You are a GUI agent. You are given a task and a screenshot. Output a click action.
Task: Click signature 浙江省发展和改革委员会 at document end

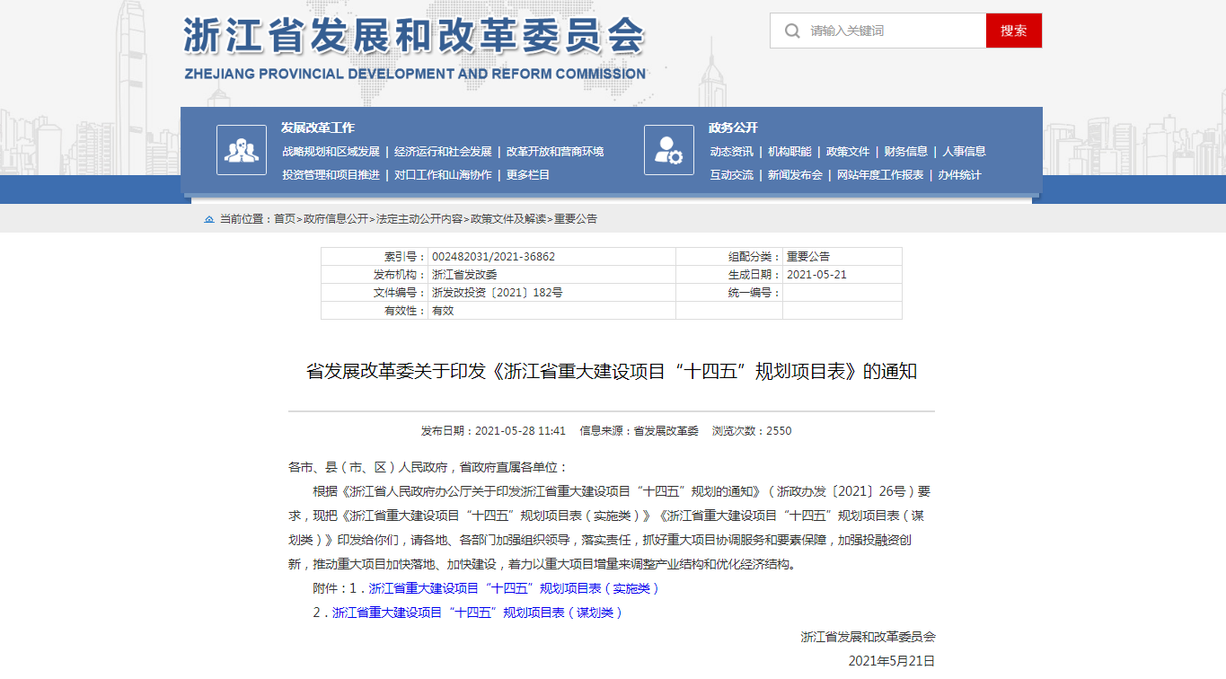coord(869,637)
